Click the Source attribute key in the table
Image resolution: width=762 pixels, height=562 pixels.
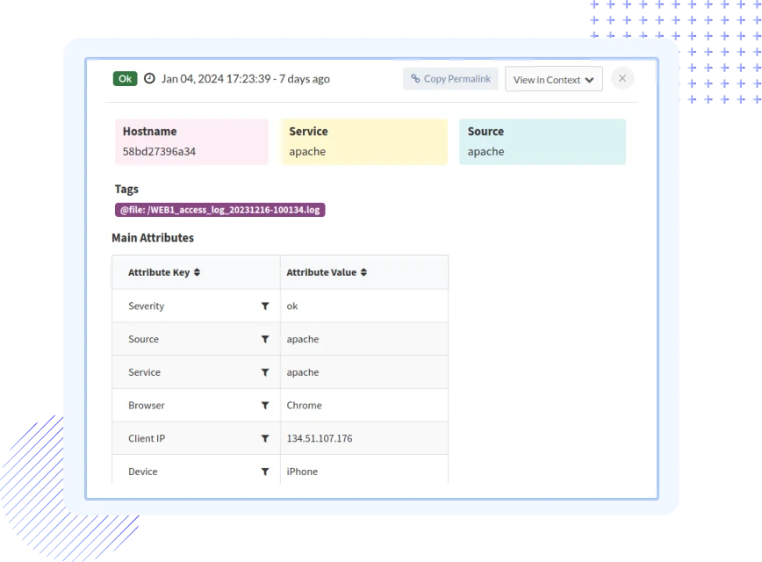tap(143, 339)
